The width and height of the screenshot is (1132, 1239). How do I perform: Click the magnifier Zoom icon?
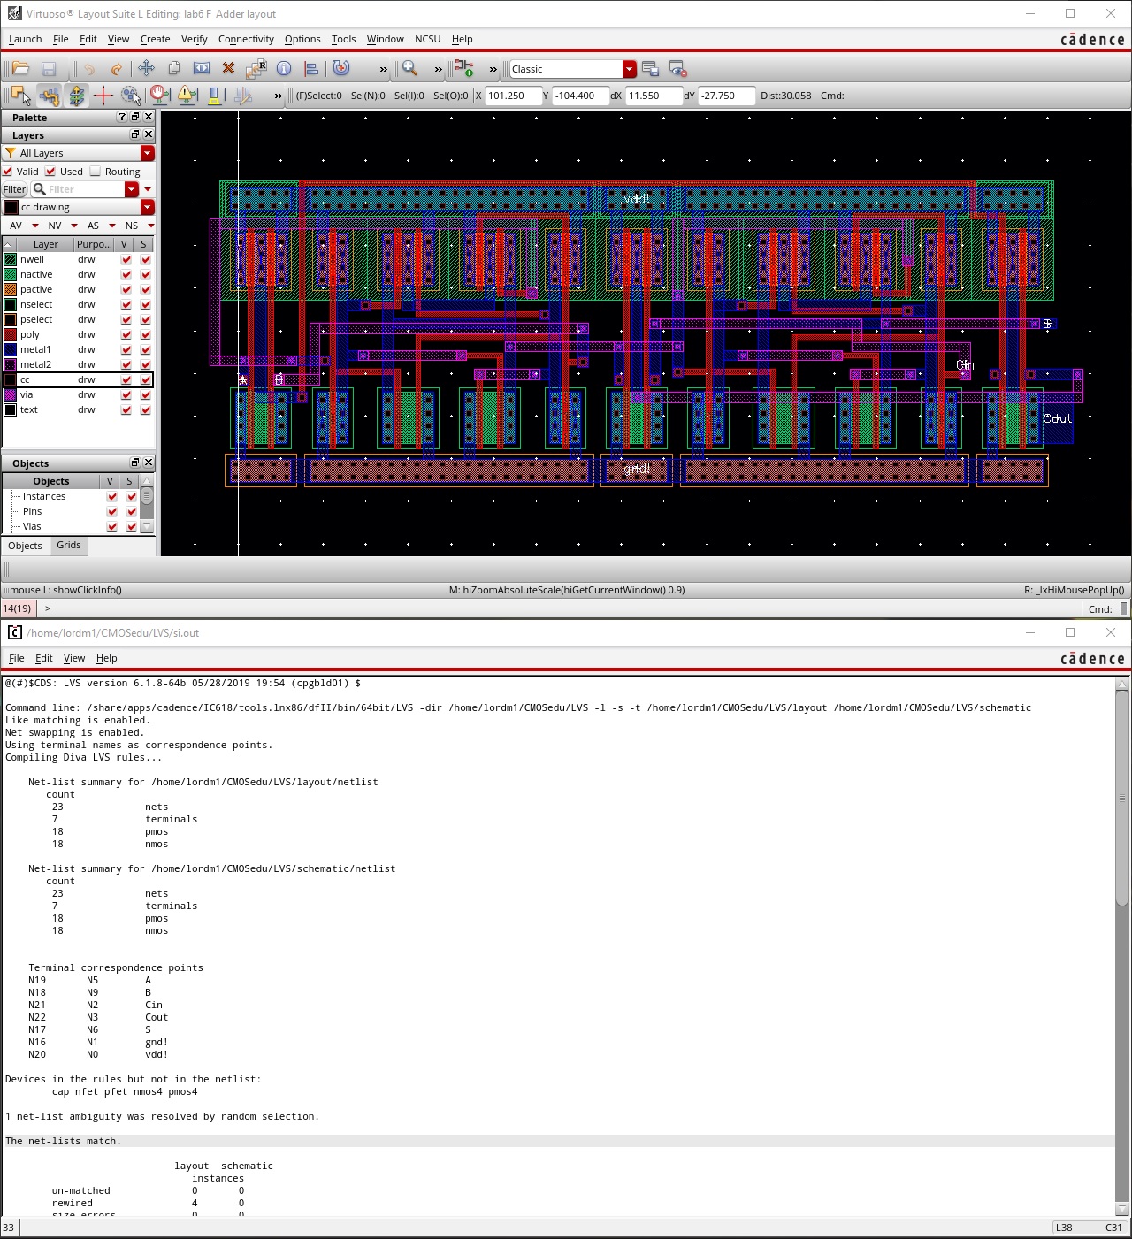click(409, 69)
